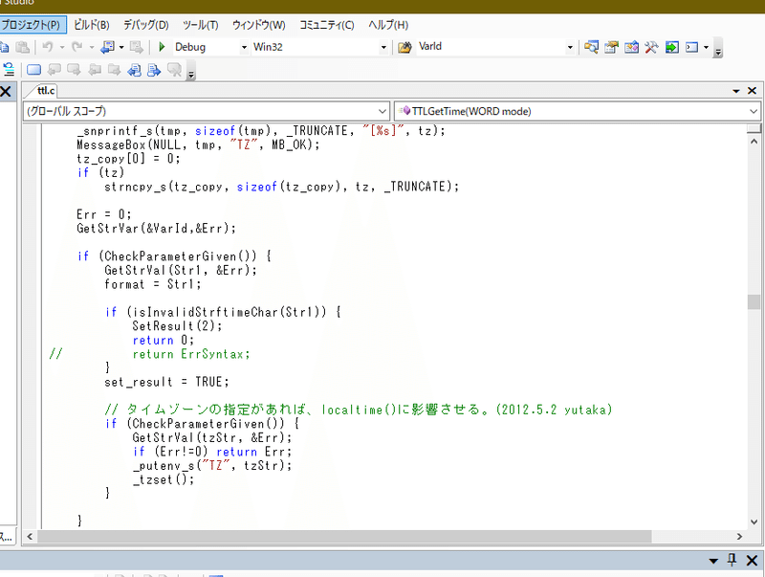Click the Copy icon in the toolbar
The image size is (765, 577).
(x=4, y=47)
